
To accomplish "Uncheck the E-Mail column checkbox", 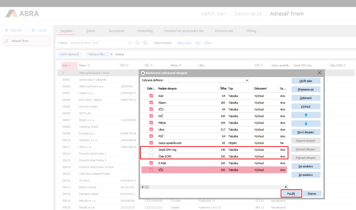I will (151, 163).
